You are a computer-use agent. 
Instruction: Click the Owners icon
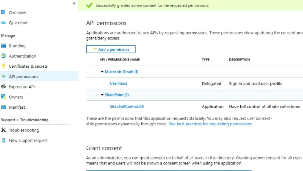[3, 97]
